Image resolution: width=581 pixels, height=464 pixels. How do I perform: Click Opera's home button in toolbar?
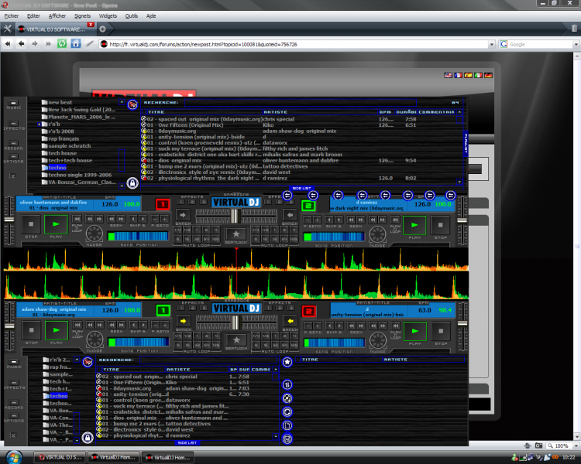76,44
